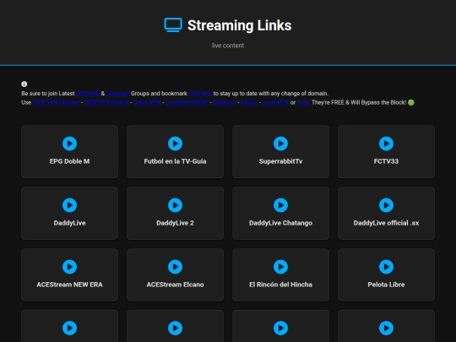Open ACEStream NEW ERA play icon
This screenshot has height=342, width=456.
pos(69,267)
